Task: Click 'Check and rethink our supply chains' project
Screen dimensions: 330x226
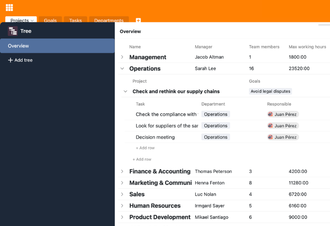Action: tap(176, 92)
